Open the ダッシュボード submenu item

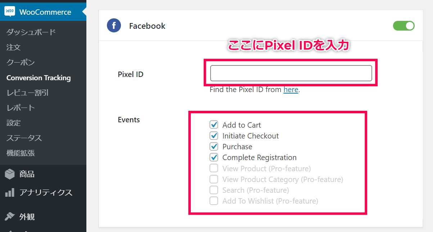(x=31, y=32)
